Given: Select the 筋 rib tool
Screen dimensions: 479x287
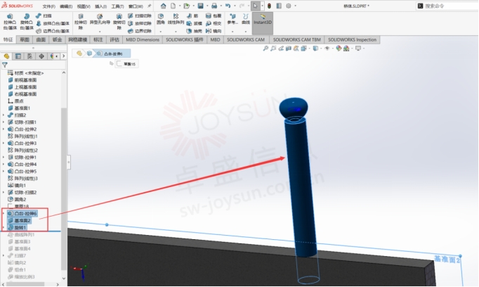Looking at the screenshot, I should [192, 15].
